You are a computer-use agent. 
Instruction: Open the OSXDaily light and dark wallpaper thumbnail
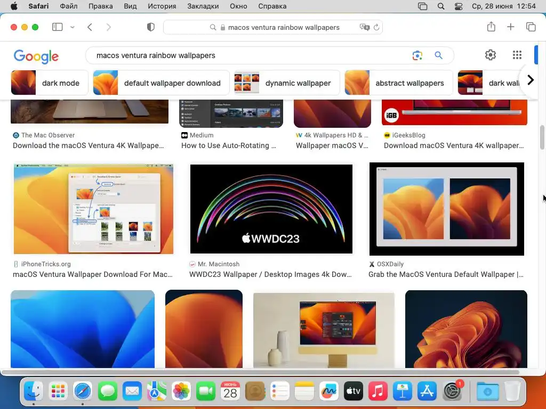coord(447,209)
